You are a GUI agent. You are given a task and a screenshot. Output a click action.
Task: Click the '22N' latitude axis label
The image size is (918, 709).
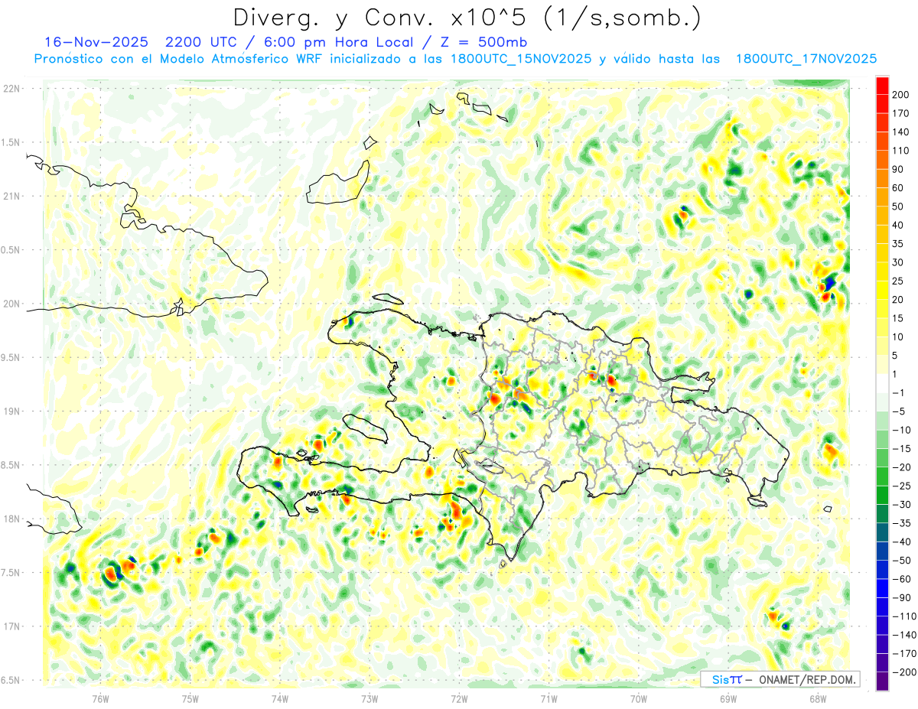click(x=11, y=89)
